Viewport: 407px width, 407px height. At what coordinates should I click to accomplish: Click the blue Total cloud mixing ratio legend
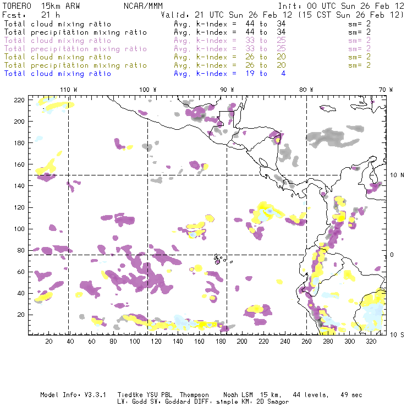[57, 73]
